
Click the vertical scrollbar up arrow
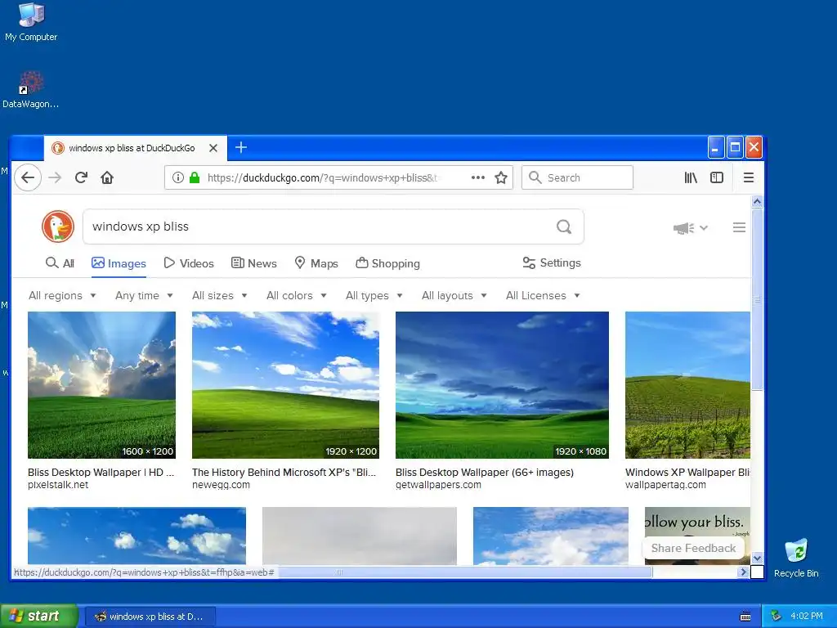(x=757, y=202)
